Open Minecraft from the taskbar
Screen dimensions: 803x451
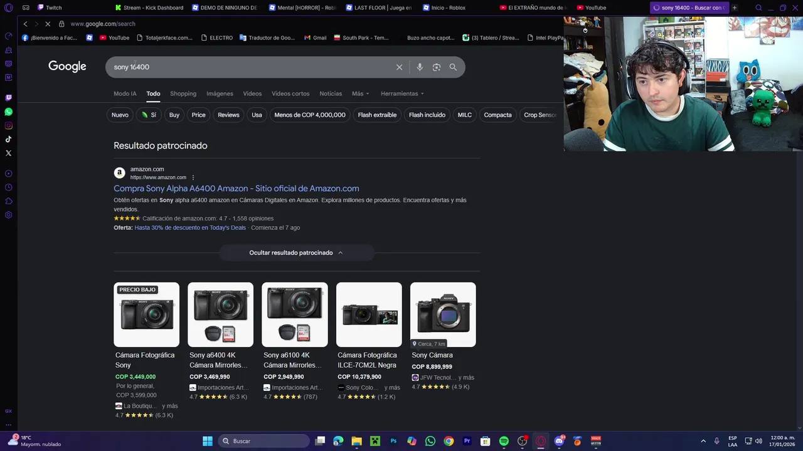(375, 441)
